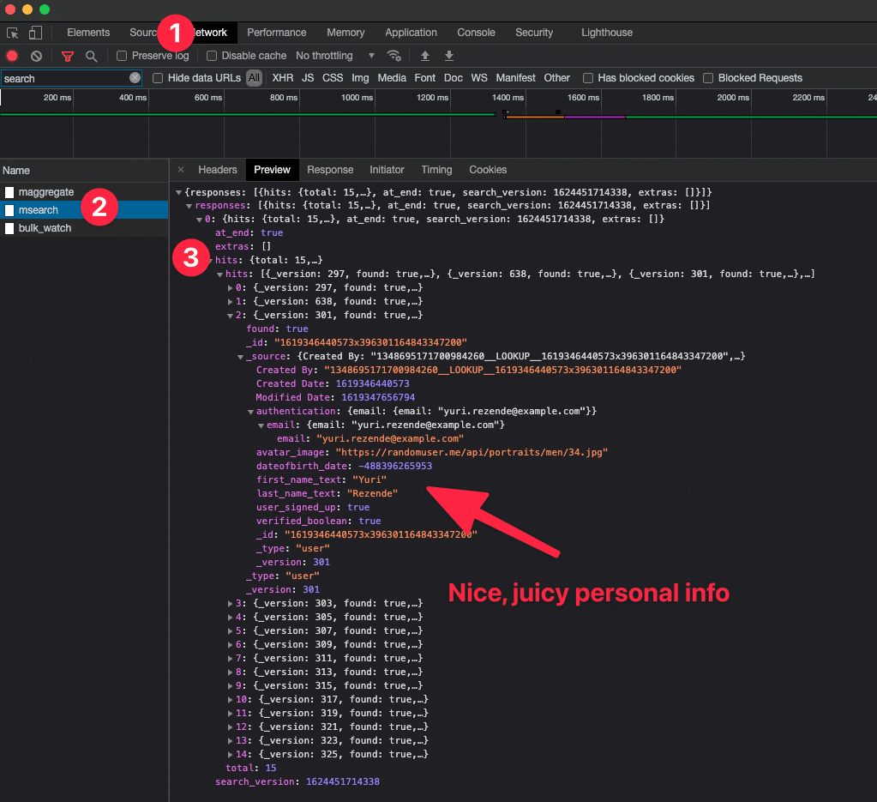This screenshot has height=802, width=877.
Task: Open the No throttling dropdown
Action: 334,56
